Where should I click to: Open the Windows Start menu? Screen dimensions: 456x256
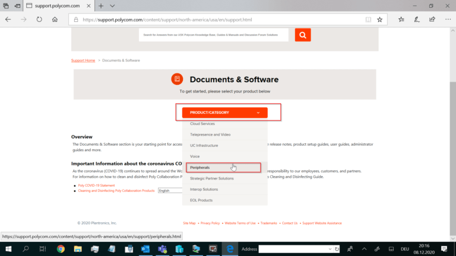(8, 249)
